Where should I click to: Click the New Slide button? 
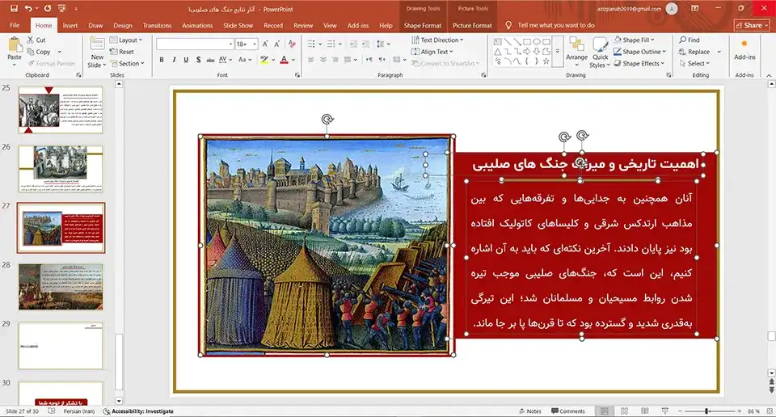(97, 53)
